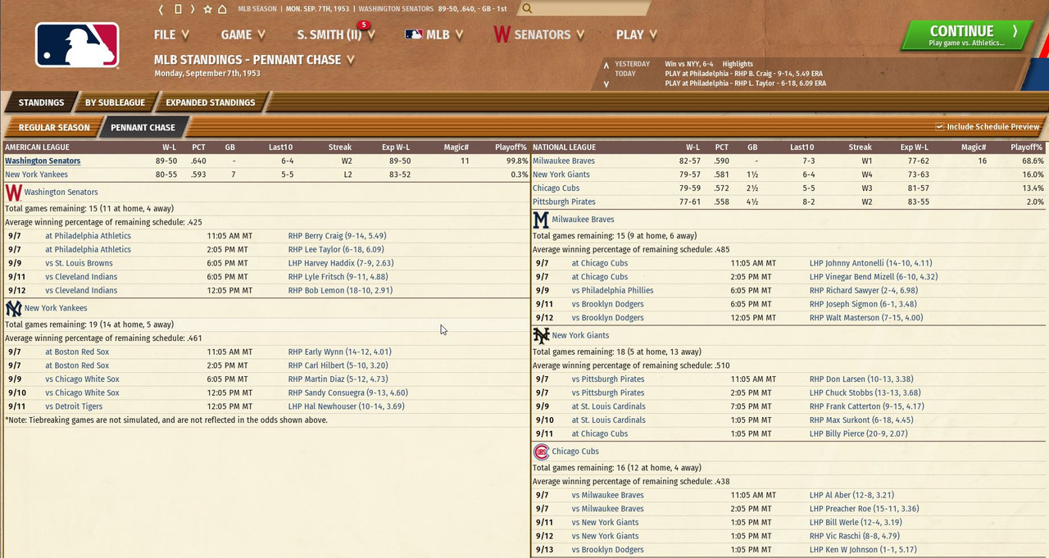Open pitcher RHP Max Surkont (6-18, 4.45)

861,420
